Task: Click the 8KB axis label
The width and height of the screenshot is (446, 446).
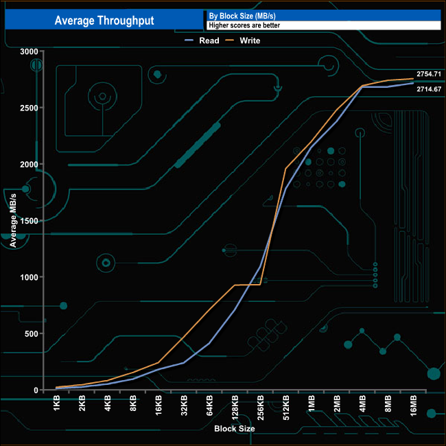Action: tap(133, 403)
